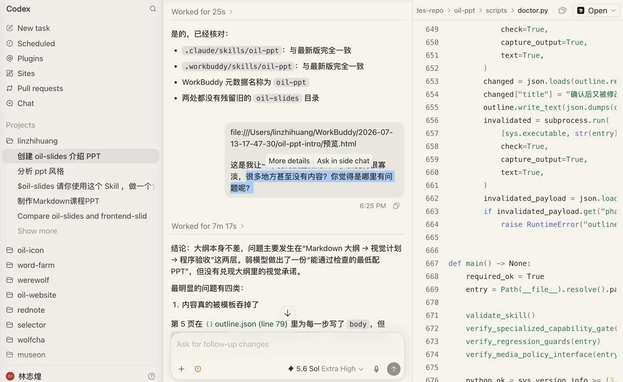Click the Scheduled clock icon

coord(10,43)
